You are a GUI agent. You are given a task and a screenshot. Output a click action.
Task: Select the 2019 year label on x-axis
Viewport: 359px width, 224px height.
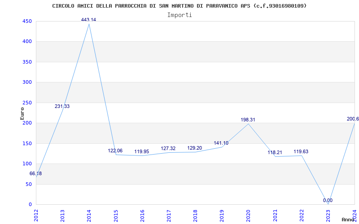coord(222,215)
